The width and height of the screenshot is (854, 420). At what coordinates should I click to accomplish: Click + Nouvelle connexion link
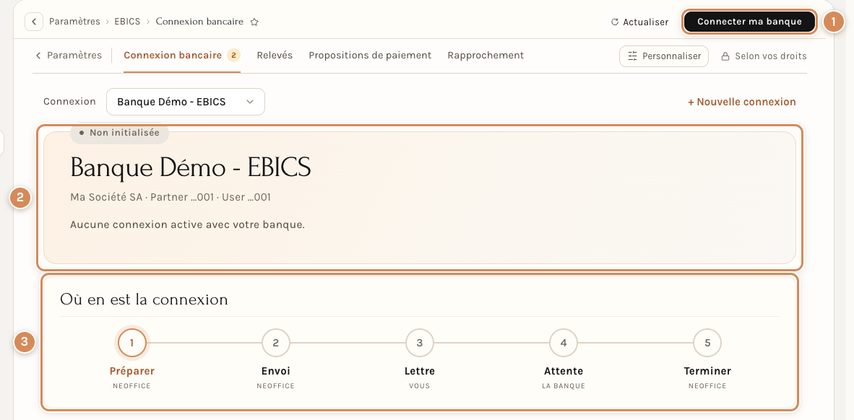point(741,102)
